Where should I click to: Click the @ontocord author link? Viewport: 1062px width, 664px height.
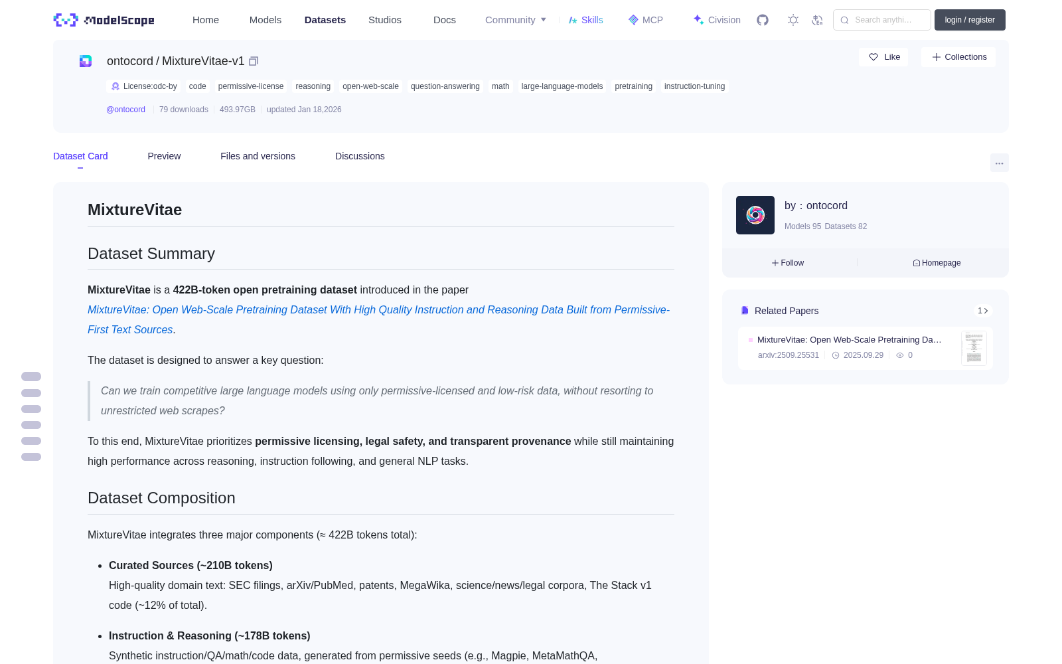[x=125, y=110]
